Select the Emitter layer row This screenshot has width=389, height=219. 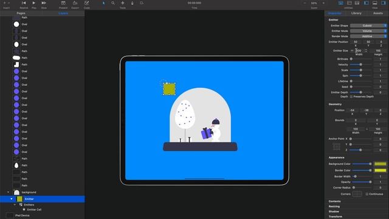pos(42,199)
